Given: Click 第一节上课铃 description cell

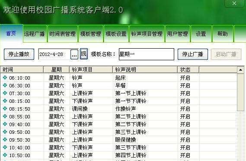Looking at the screenshot, I should point(131,93).
